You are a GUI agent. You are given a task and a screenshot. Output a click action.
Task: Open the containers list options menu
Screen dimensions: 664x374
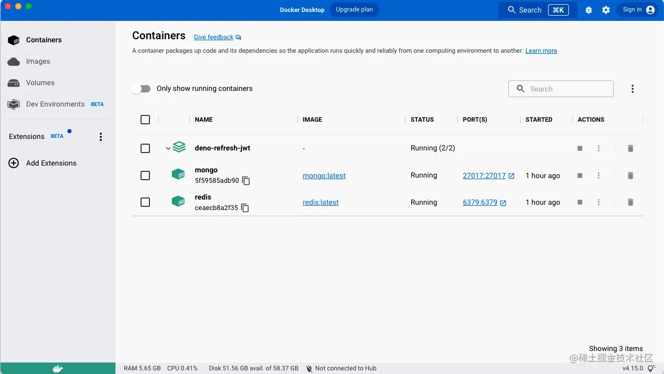click(x=632, y=89)
